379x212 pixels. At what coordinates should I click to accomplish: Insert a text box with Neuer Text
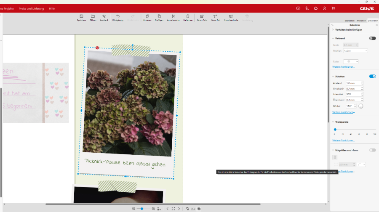pos(215,16)
